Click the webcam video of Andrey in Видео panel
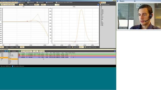This screenshot has height=90, width=161. [x=139, y=16]
